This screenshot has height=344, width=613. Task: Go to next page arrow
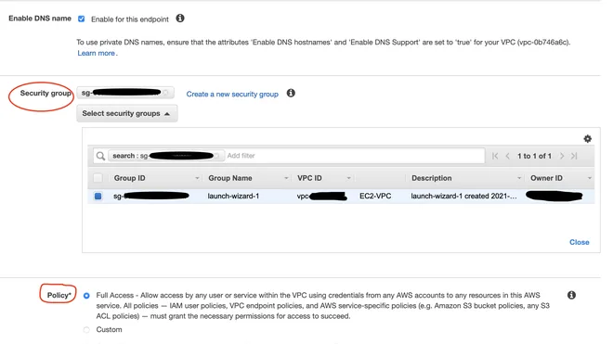pos(562,156)
